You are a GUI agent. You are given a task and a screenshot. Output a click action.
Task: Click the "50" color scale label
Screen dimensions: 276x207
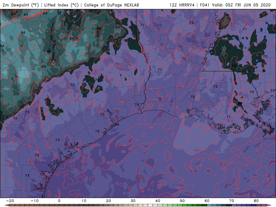[x=183, y=201]
